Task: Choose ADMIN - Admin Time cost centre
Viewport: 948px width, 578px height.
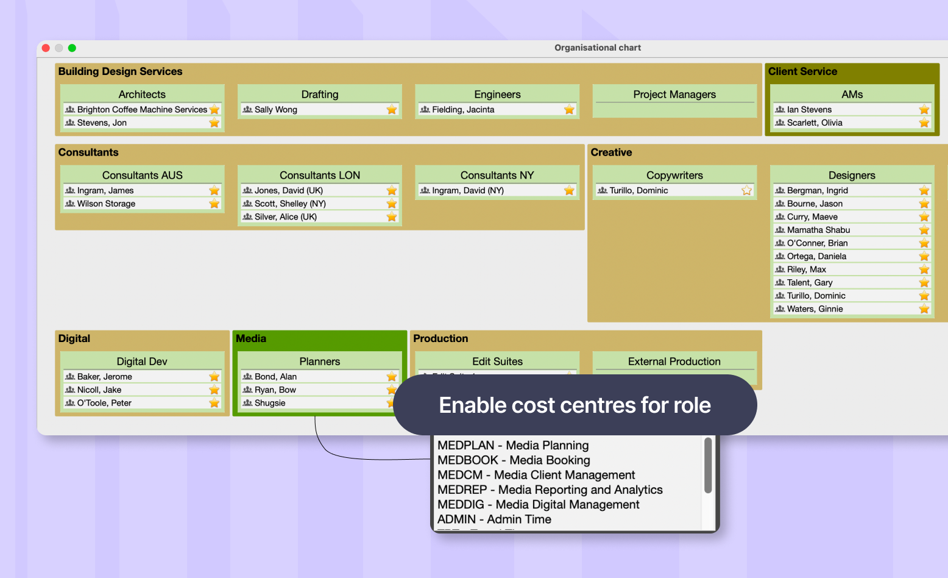Action: 494,519
